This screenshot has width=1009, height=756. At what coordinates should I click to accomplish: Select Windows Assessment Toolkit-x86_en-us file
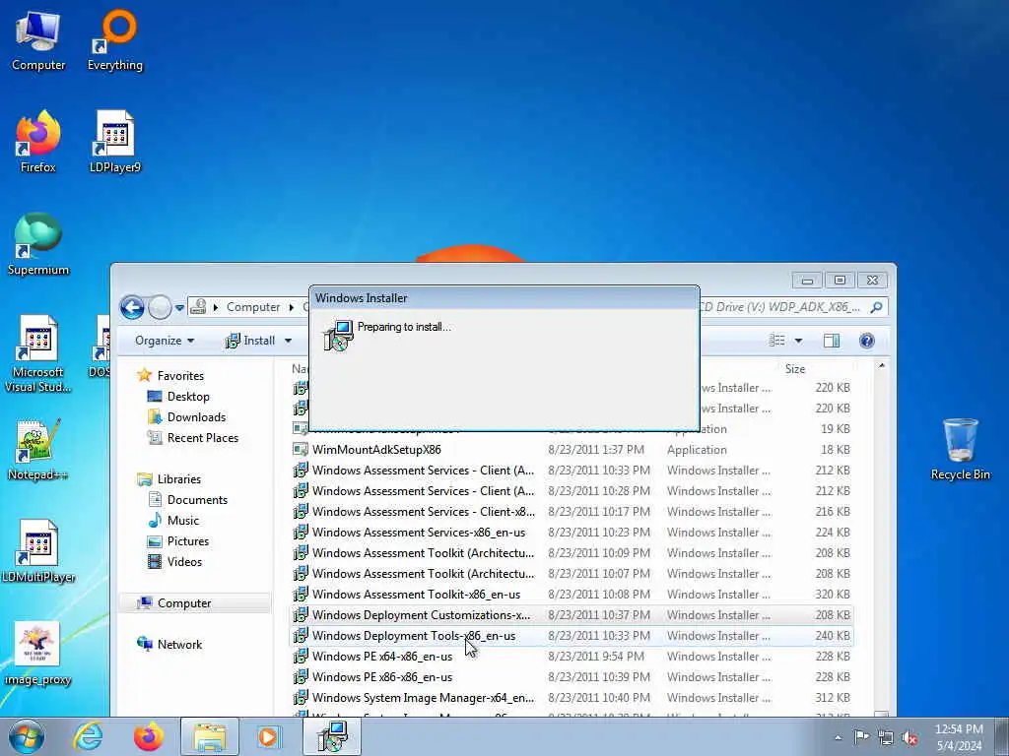tap(416, 594)
